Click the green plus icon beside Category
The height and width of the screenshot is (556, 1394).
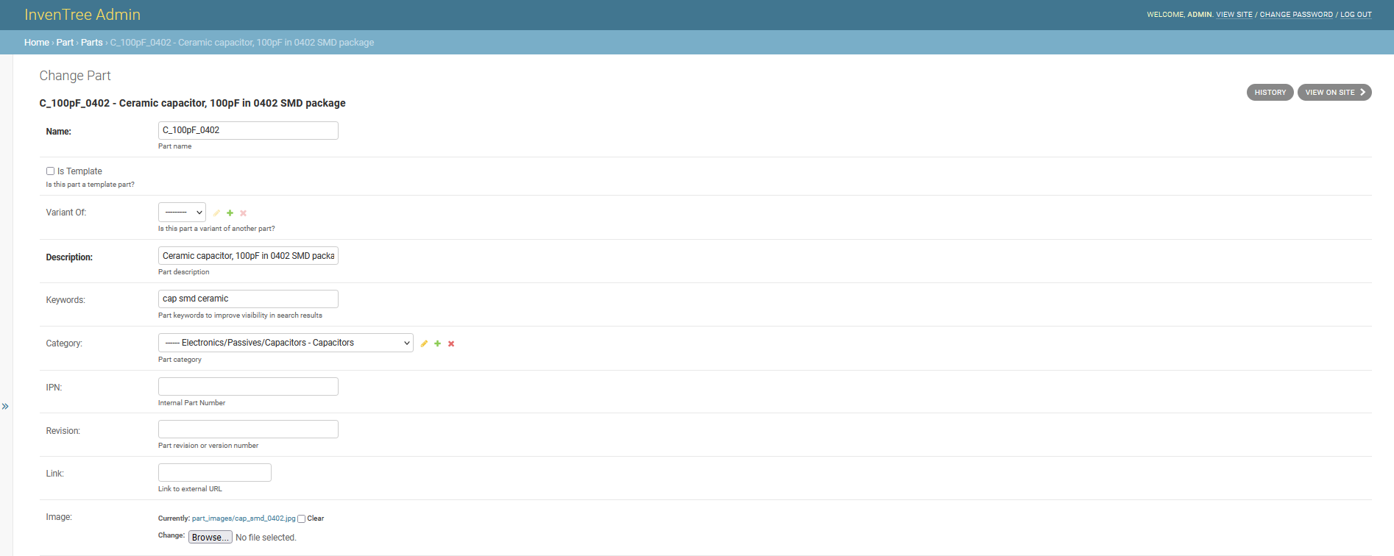pyautogui.click(x=437, y=343)
